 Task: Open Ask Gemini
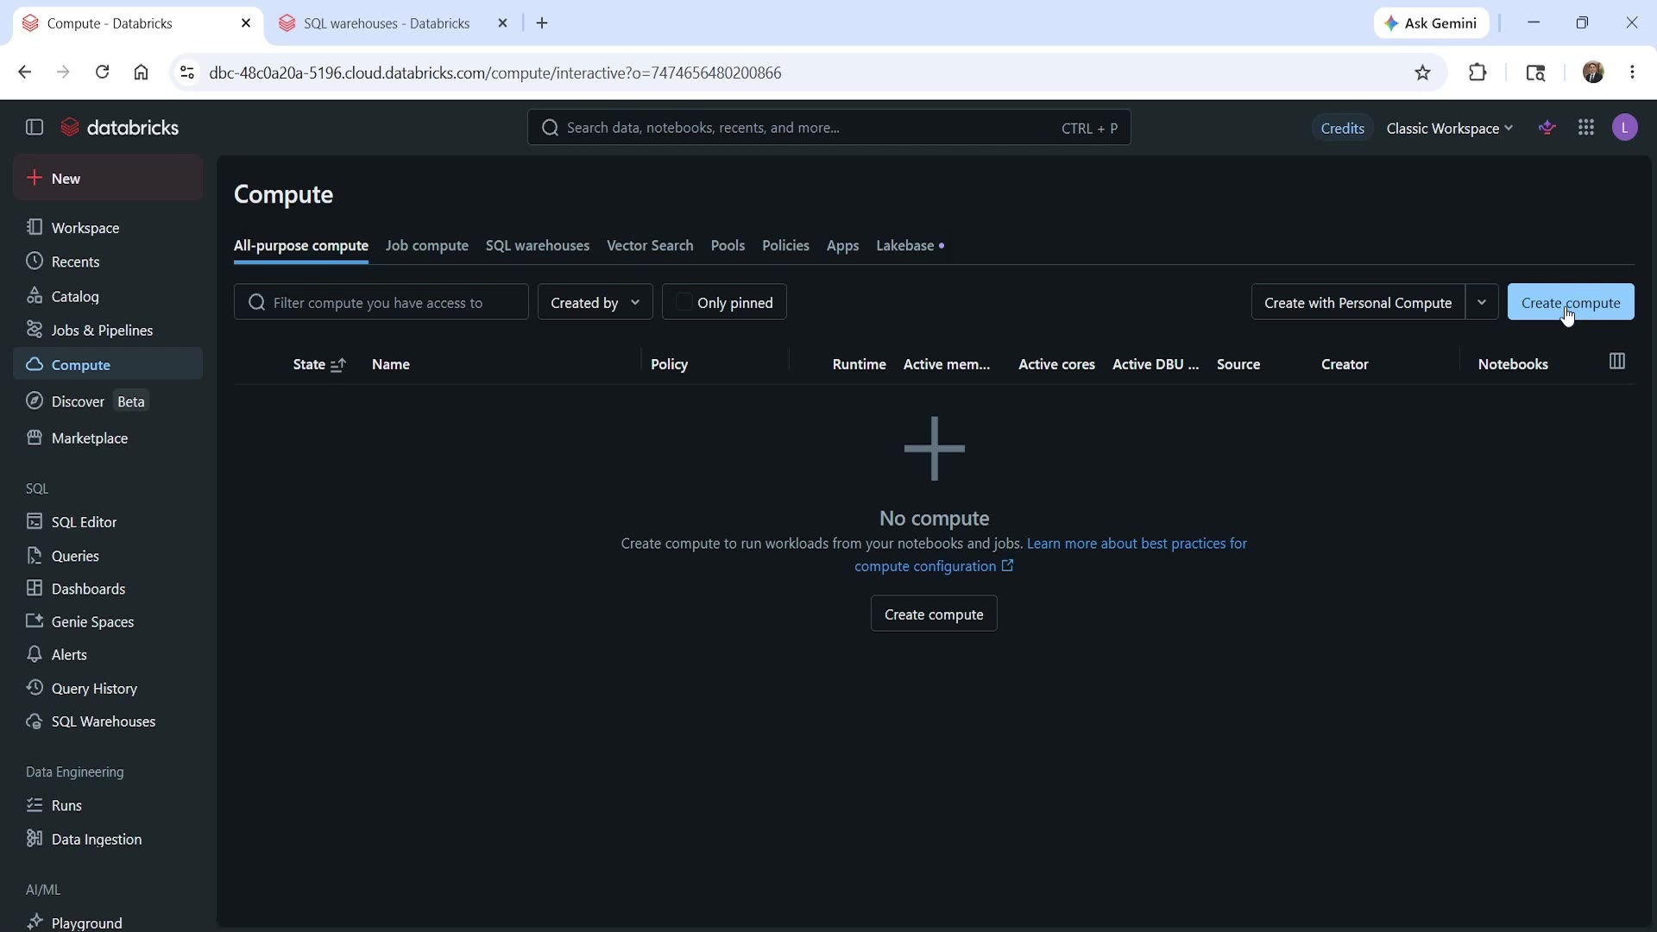pyautogui.click(x=1432, y=23)
